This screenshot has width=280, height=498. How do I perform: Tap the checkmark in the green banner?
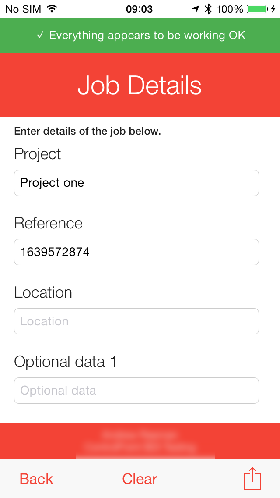pyautogui.click(x=40, y=35)
